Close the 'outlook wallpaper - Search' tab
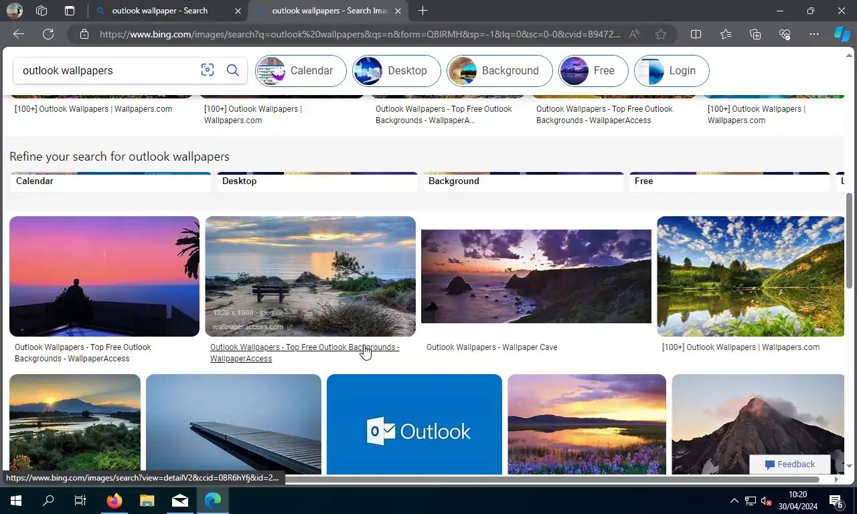Image resolution: width=857 pixels, height=514 pixels. click(x=238, y=11)
